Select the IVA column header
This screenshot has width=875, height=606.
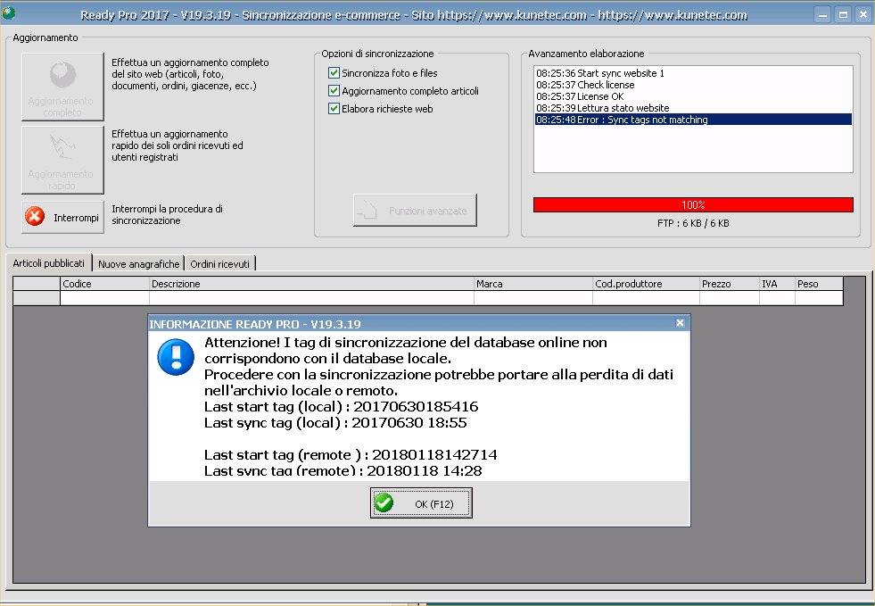click(x=777, y=284)
